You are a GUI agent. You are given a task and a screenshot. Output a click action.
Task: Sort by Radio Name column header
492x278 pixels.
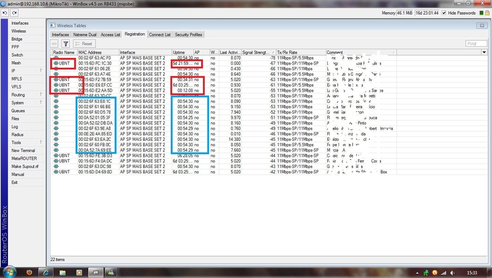click(64, 52)
